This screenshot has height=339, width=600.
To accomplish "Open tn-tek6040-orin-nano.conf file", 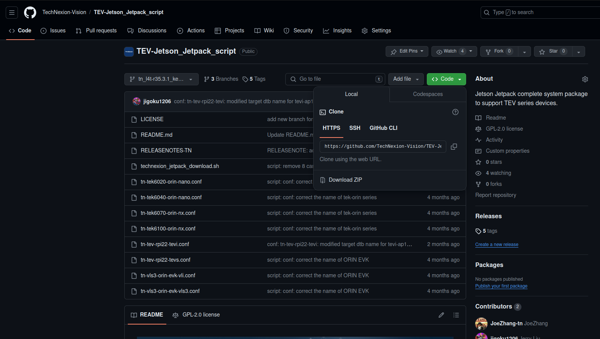I will (171, 198).
